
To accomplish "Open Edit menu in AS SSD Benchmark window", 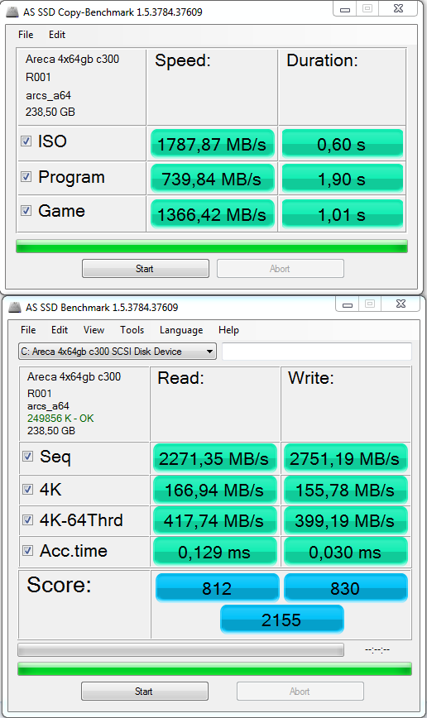I will point(59,330).
